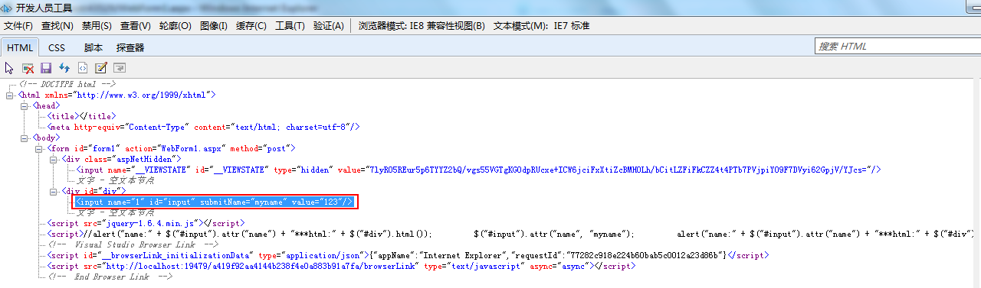Click the 文字 - 空文本节点 row under aspNetHidden
The image size is (981, 288).
pos(115,180)
